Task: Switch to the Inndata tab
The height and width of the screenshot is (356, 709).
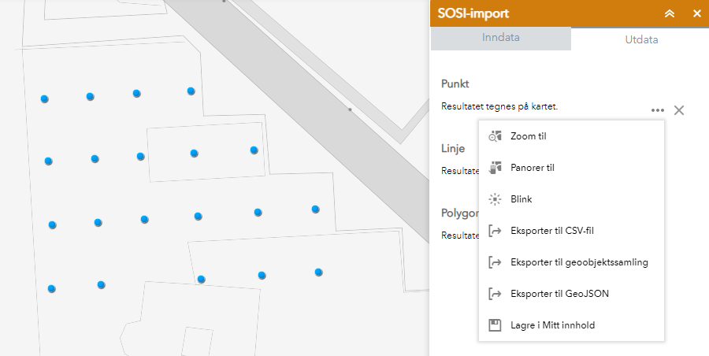Action: point(500,38)
